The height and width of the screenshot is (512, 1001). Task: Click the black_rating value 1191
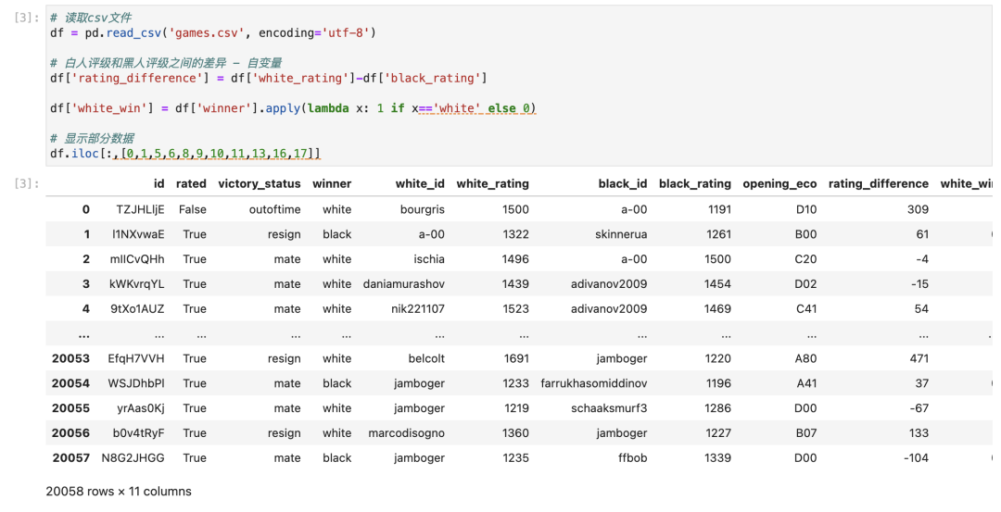point(719,209)
